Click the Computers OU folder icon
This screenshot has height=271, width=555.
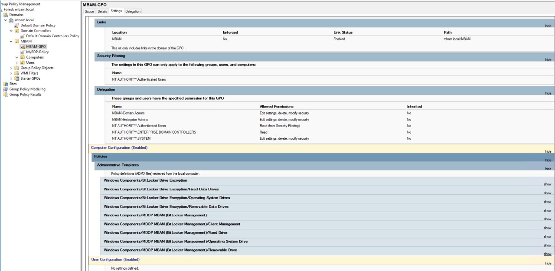23,57
